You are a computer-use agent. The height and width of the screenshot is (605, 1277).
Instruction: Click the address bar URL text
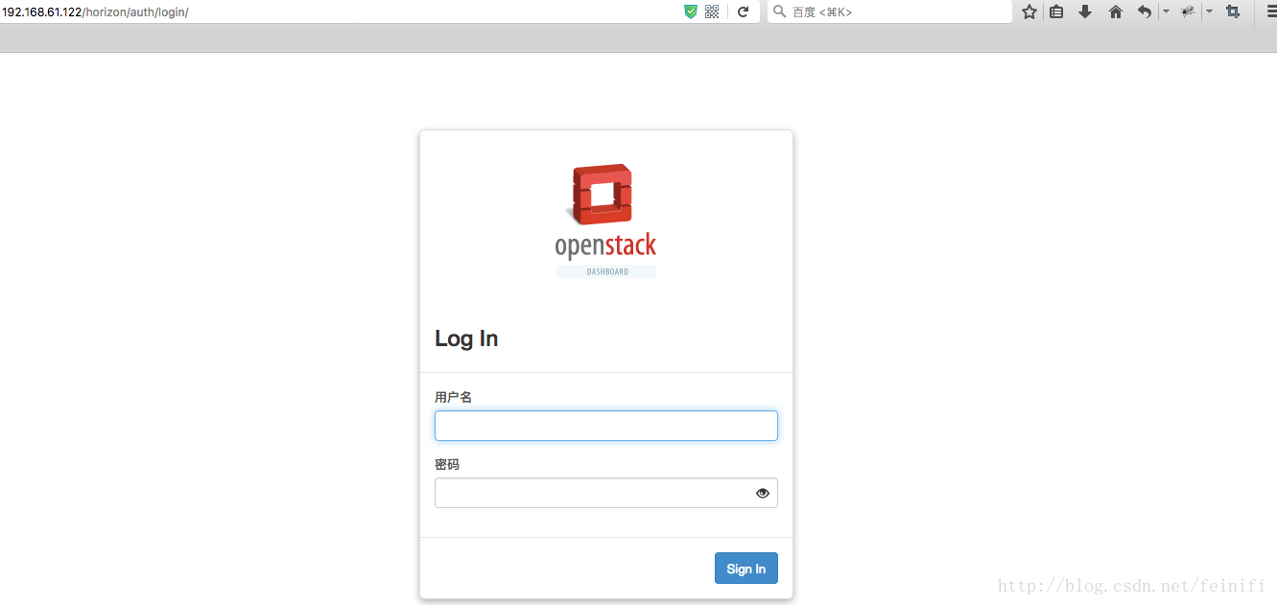click(x=95, y=12)
